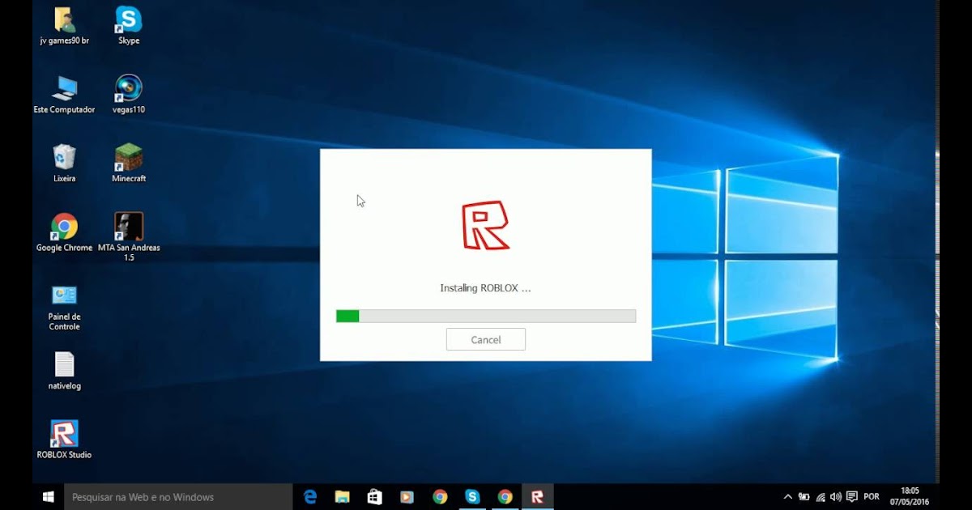Show hidden system tray icons
The image size is (972, 510).
point(788,497)
